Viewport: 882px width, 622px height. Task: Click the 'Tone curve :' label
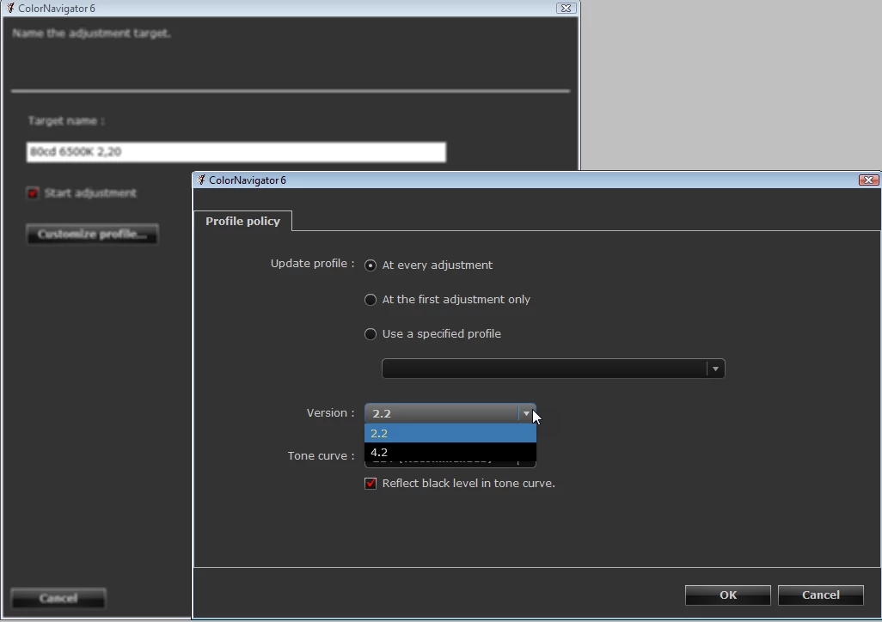pos(321,455)
